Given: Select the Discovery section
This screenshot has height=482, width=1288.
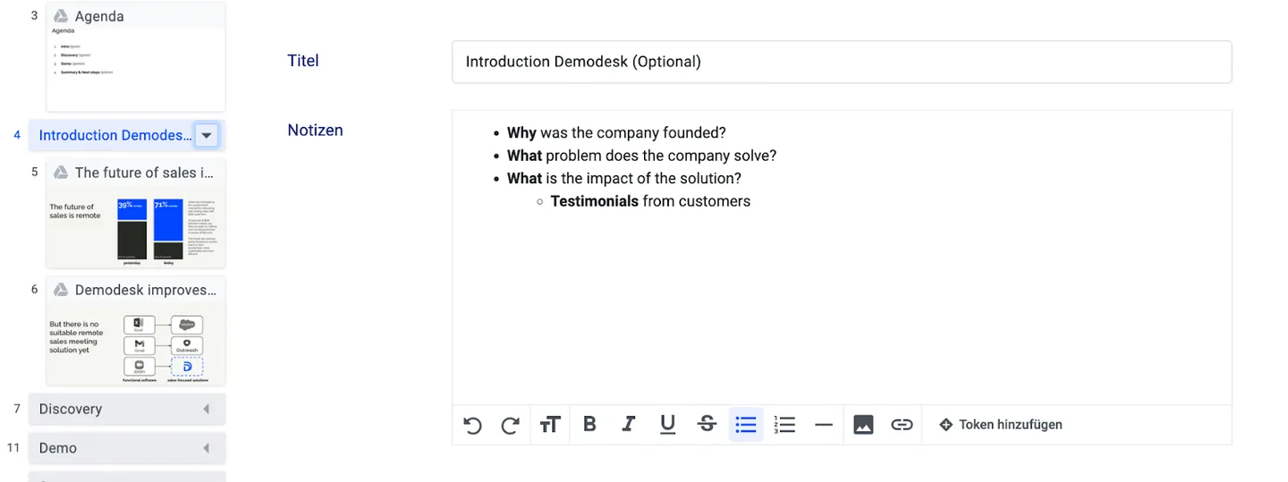Looking at the screenshot, I should click(x=127, y=410).
